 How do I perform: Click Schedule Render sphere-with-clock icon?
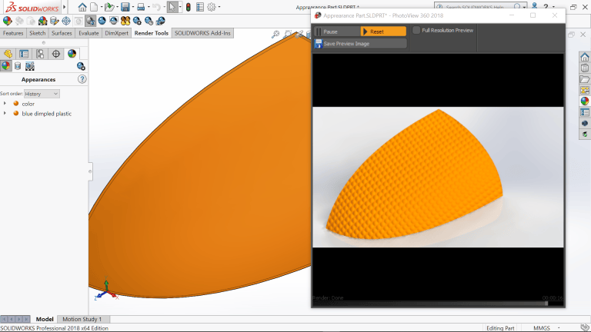[149, 21]
